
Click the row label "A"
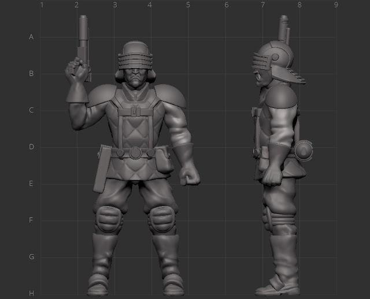(x=31, y=37)
